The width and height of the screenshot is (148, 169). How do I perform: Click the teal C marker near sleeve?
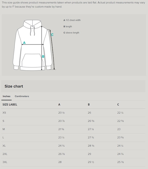point(52,35)
